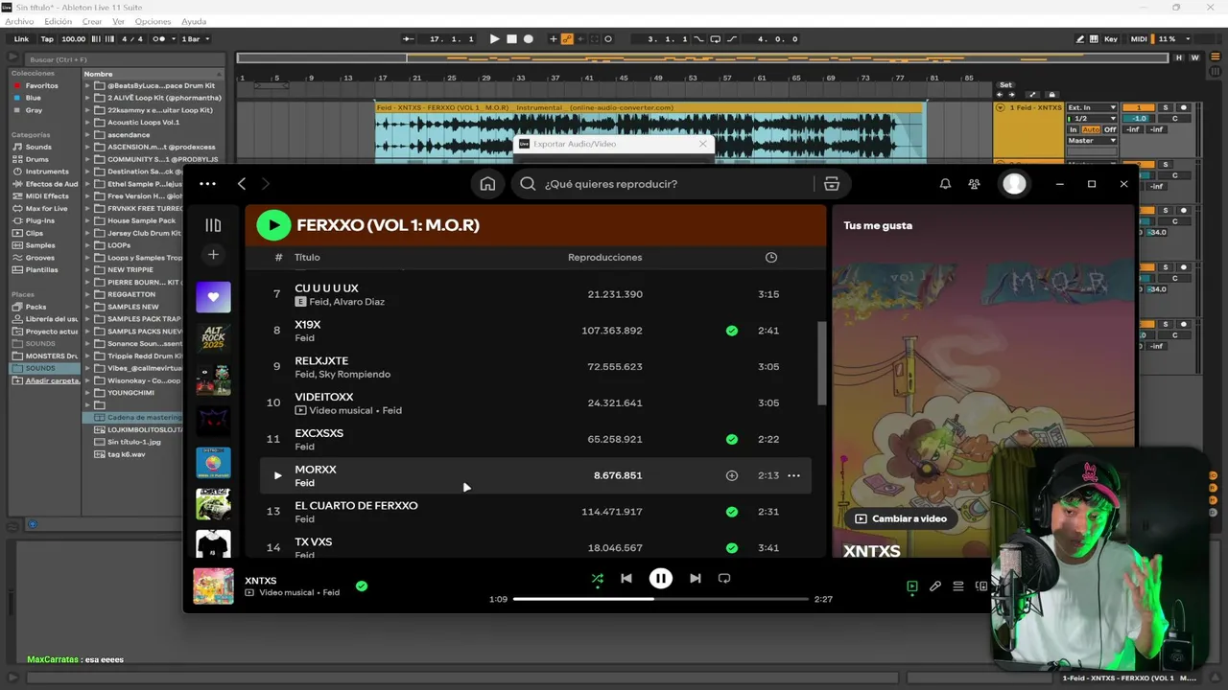
Task: Pause the playing XNTXS track
Action: pos(661,579)
